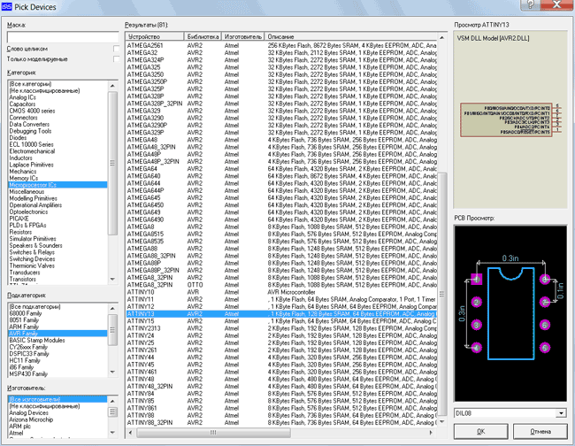Select the ATMEGA8_32PIN row from OTTO library
This screenshot has height=446, width=575.
click(281, 285)
